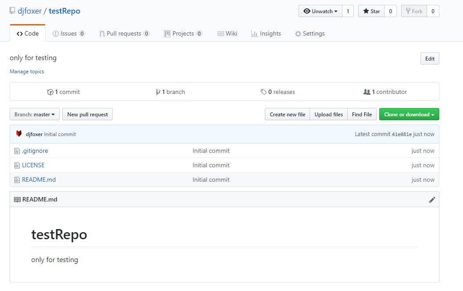Open the Pull requests tab
The image size is (463, 291).
(125, 33)
